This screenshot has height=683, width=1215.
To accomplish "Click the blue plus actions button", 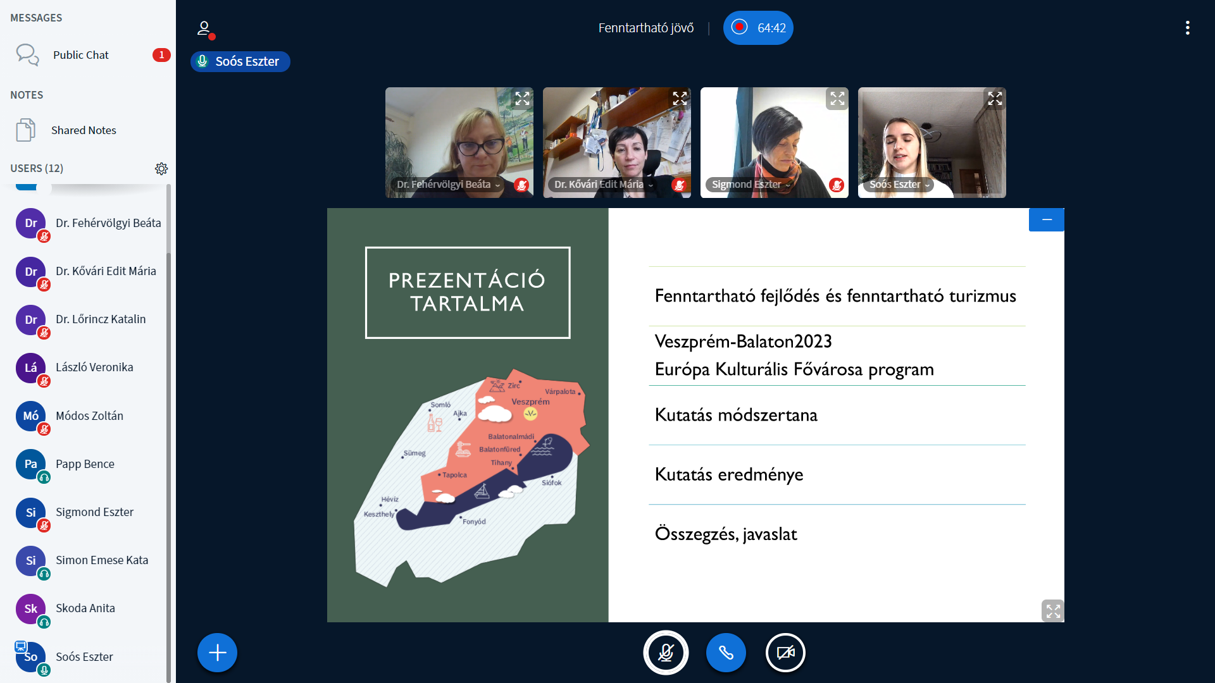I will click(x=217, y=653).
